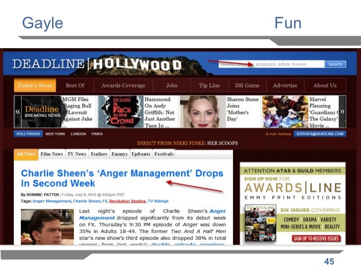Image resolution: width=361 pixels, height=271 pixels.
Task: Open the Hammond On Andy Griffith story
Action: click(x=160, y=112)
